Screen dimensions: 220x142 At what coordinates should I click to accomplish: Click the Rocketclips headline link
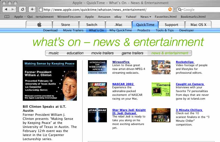tap(185, 62)
